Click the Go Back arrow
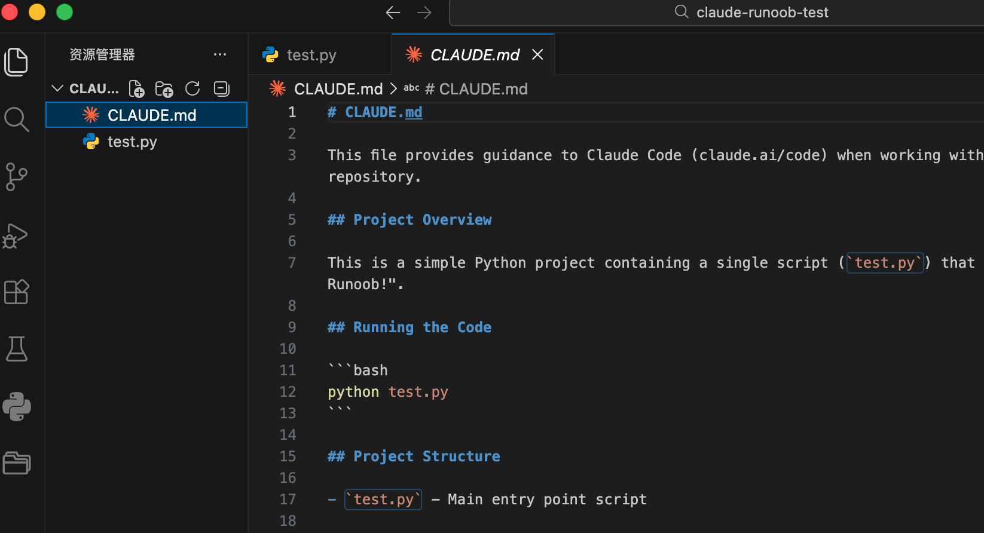The width and height of the screenshot is (984, 533). [x=393, y=13]
